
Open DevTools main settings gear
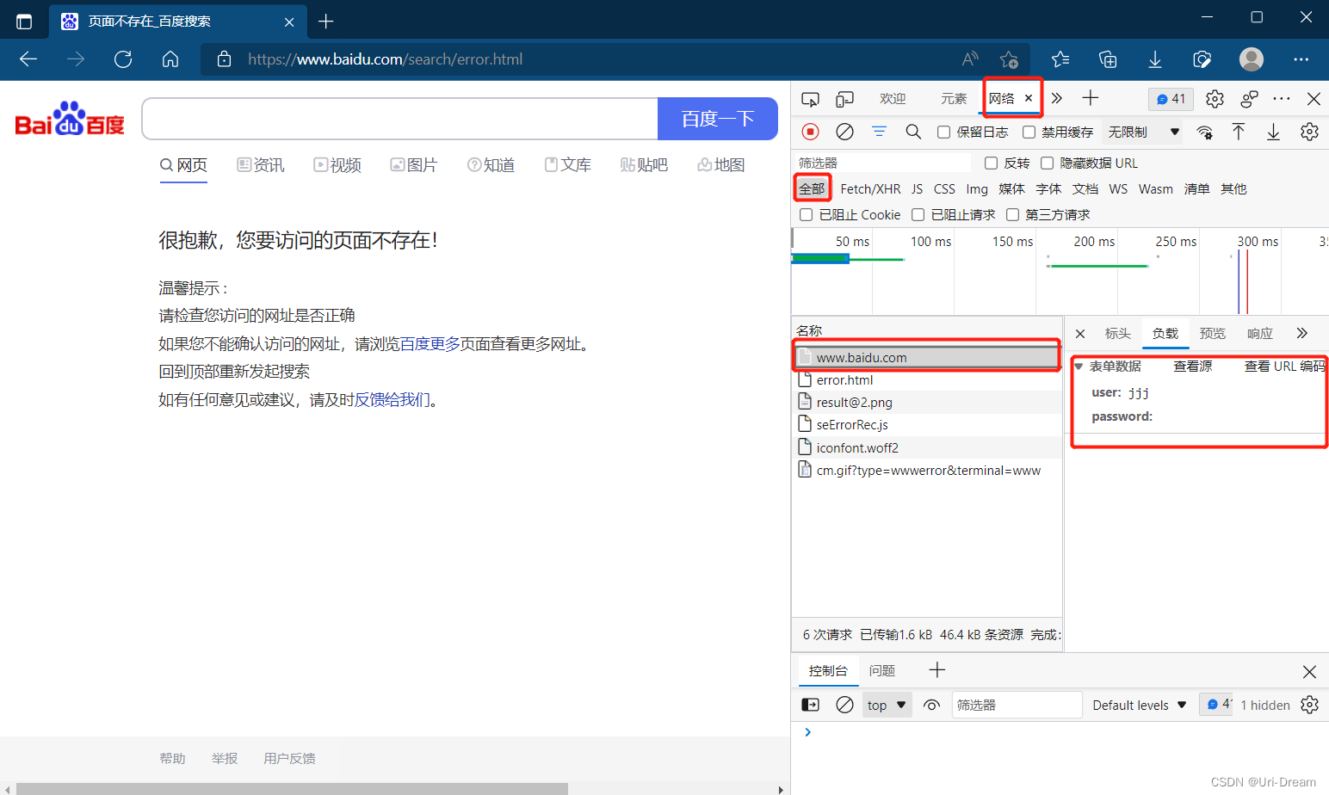(1215, 99)
